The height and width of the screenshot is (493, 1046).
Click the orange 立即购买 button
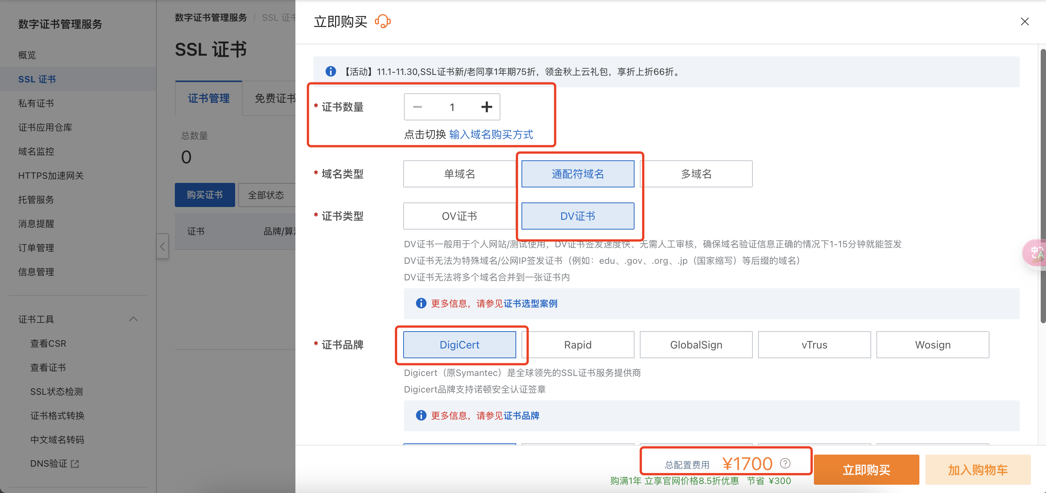point(866,470)
